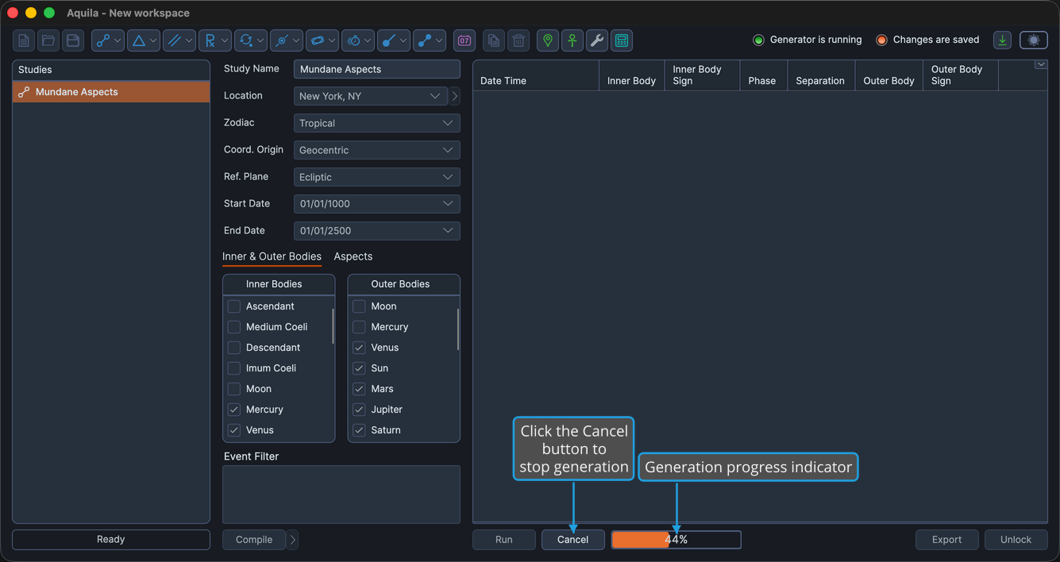Click the Compile button
Viewport: 1060px width, 562px height.
[x=254, y=540]
